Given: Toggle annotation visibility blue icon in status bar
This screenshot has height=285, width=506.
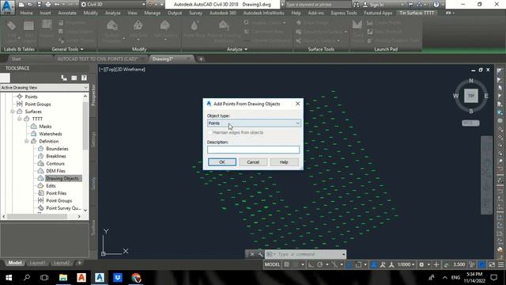Looking at the screenshot, I should (x=374, y=264).
